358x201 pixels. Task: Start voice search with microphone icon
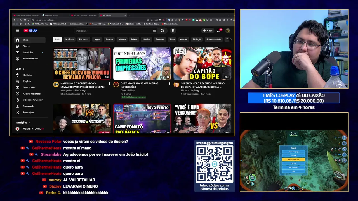click(x=173, y=31)
